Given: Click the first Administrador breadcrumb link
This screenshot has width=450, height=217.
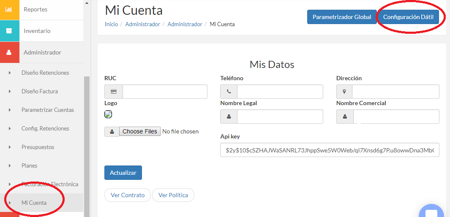Looking at the screenshot, I should click(143, 24).
